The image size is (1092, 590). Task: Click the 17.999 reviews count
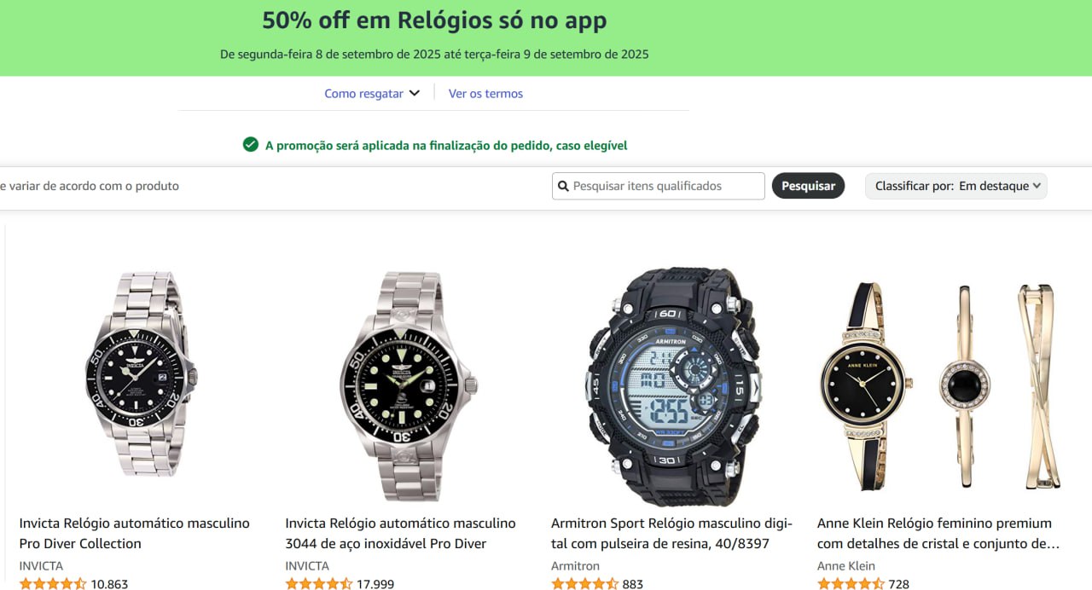click(375, 584)
